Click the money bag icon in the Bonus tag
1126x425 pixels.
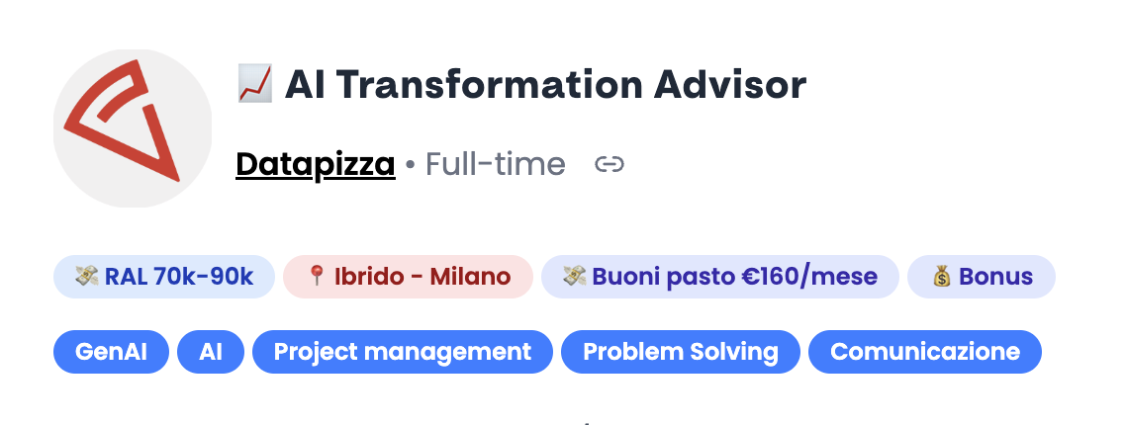(x=942, y=277)
